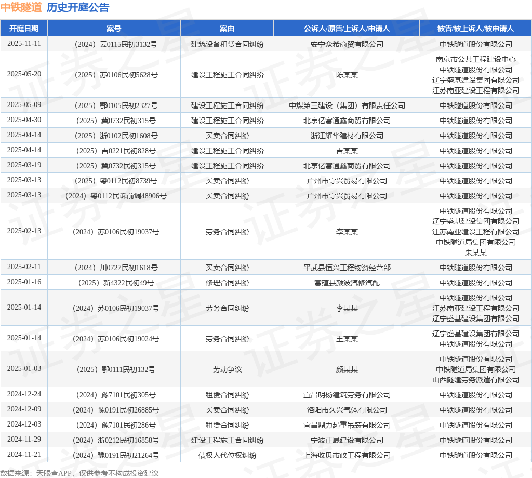The width and height of the screenshot is (532, 478).
Task: Click case number (2024)川0727民初1618号
Action: point(116,268)
